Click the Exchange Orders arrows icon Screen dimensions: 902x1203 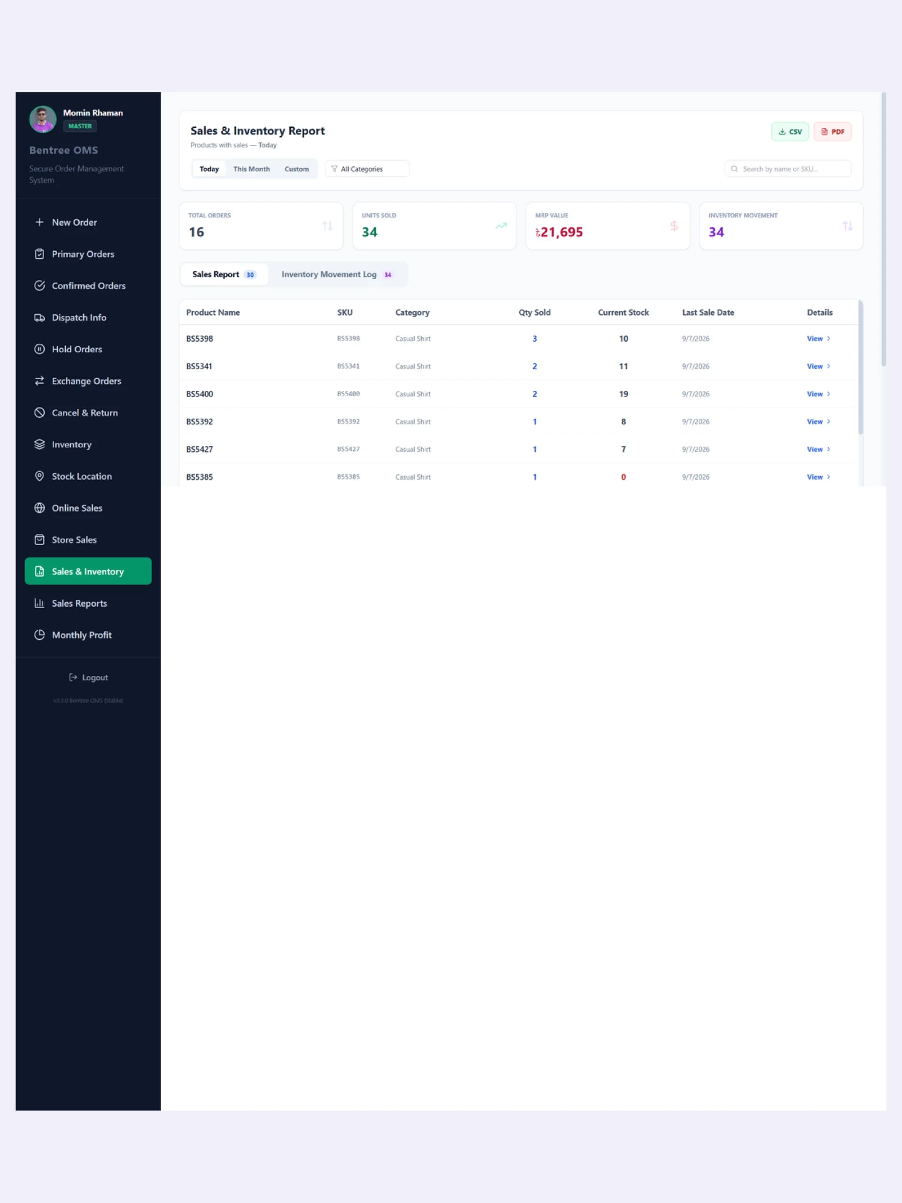point(39,381)
